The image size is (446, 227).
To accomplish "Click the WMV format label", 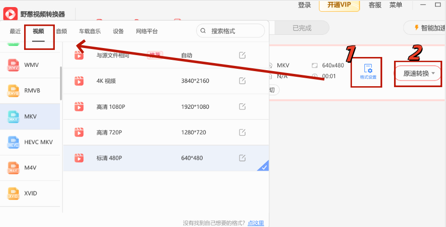I will point(31,65).
